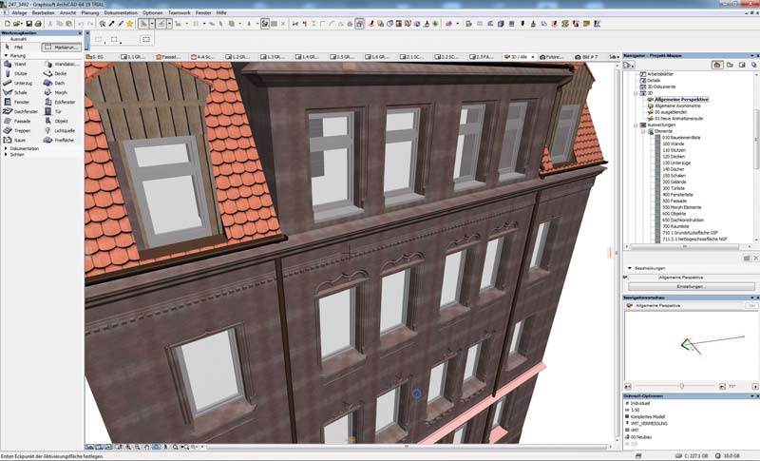This screenshot has height=461, width=760.
Task: Select the Lichtquelle lamp tool
Action: tap(66, 130)
